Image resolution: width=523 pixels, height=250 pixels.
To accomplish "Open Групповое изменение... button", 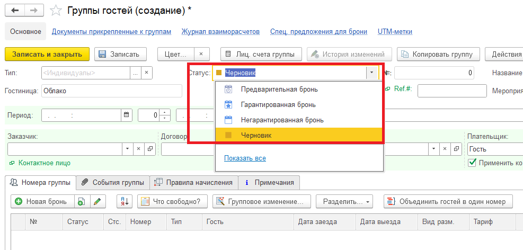I will [262, 201].
